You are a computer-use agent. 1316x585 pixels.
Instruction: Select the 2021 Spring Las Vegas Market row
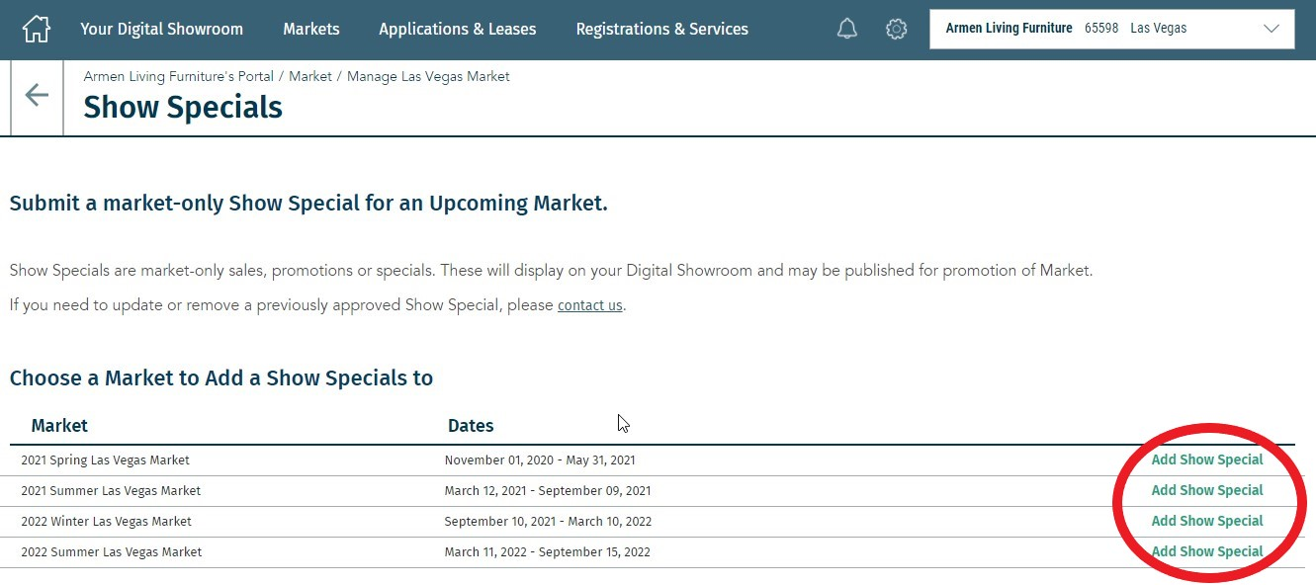652,460
